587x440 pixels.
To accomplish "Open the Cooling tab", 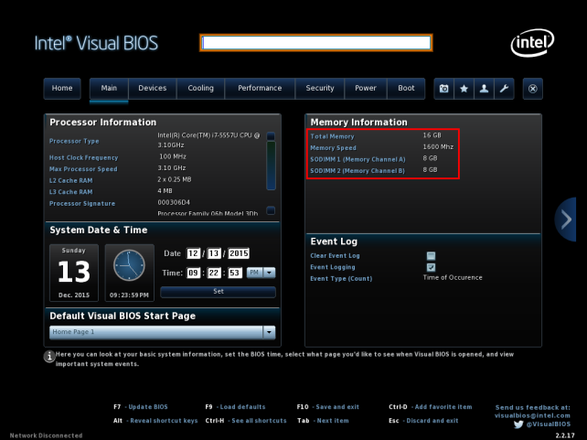I will coord(200,89).
